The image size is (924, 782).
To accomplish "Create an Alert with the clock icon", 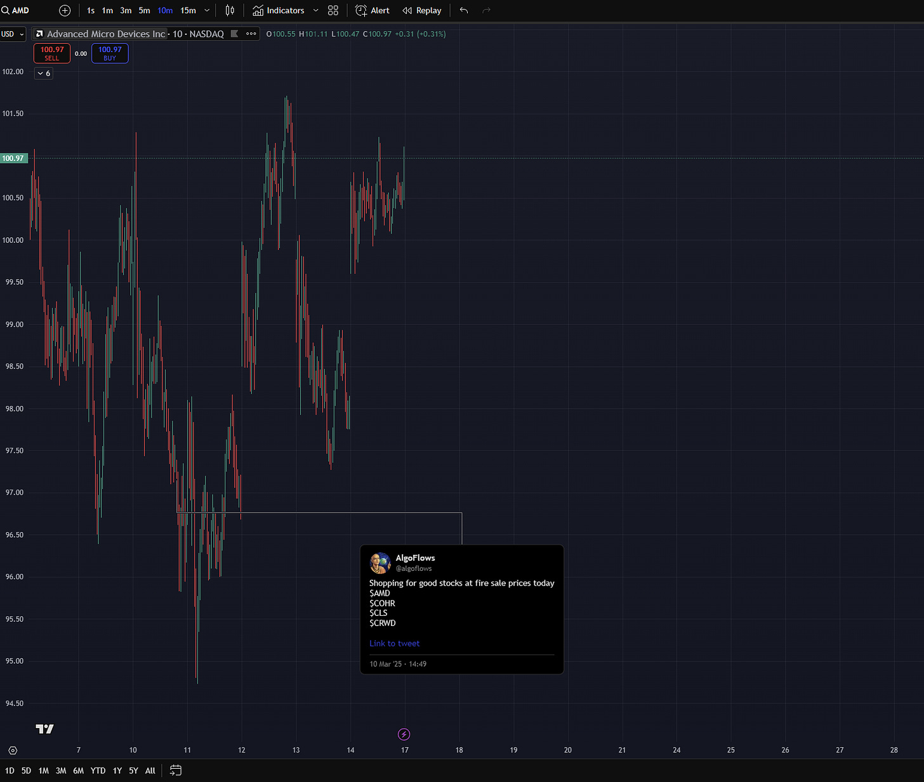I will 373,10.
